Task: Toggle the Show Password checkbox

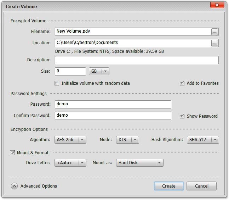Action: 182,116
